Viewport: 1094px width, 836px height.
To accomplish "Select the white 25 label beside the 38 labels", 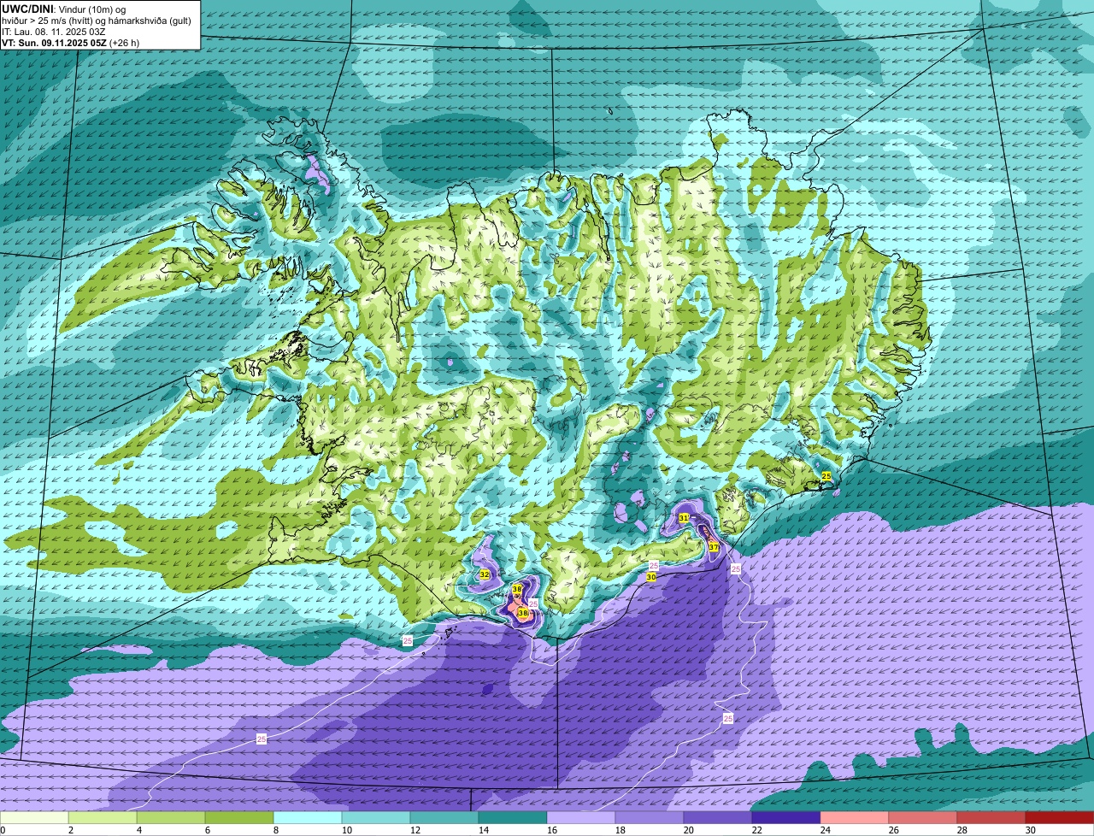I will pos(533,603).
